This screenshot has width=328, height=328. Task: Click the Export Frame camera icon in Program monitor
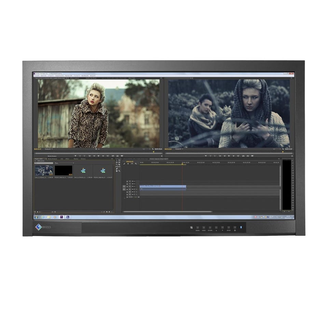tap(252, 156)
